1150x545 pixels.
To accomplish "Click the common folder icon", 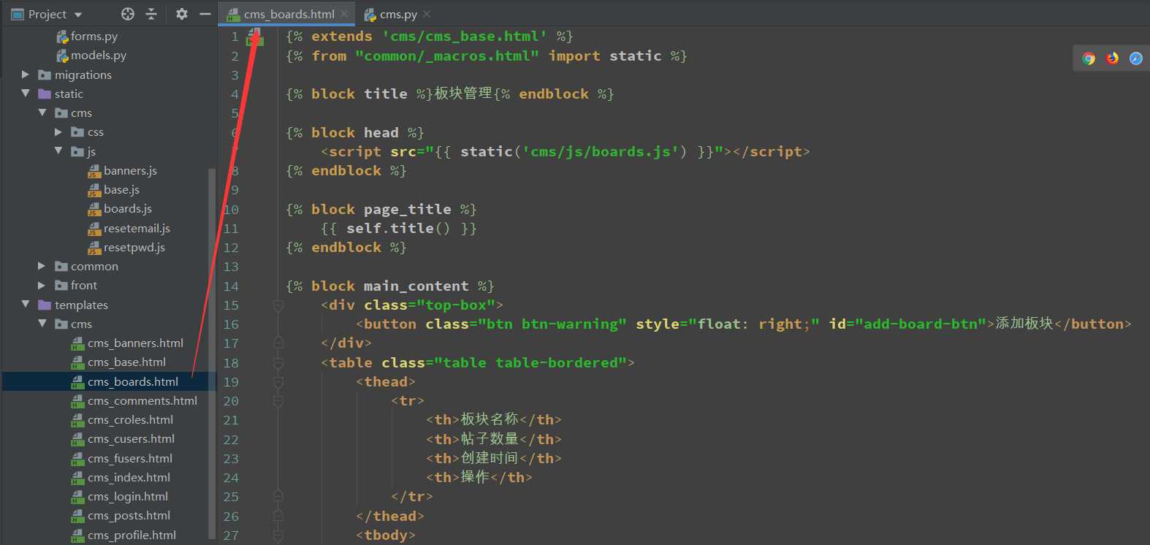I will tap(61, 266).
